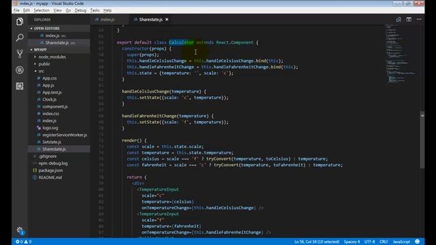Open the .gitignore file
This screenshot has width=436, height=245.
(x=59, y=156)
